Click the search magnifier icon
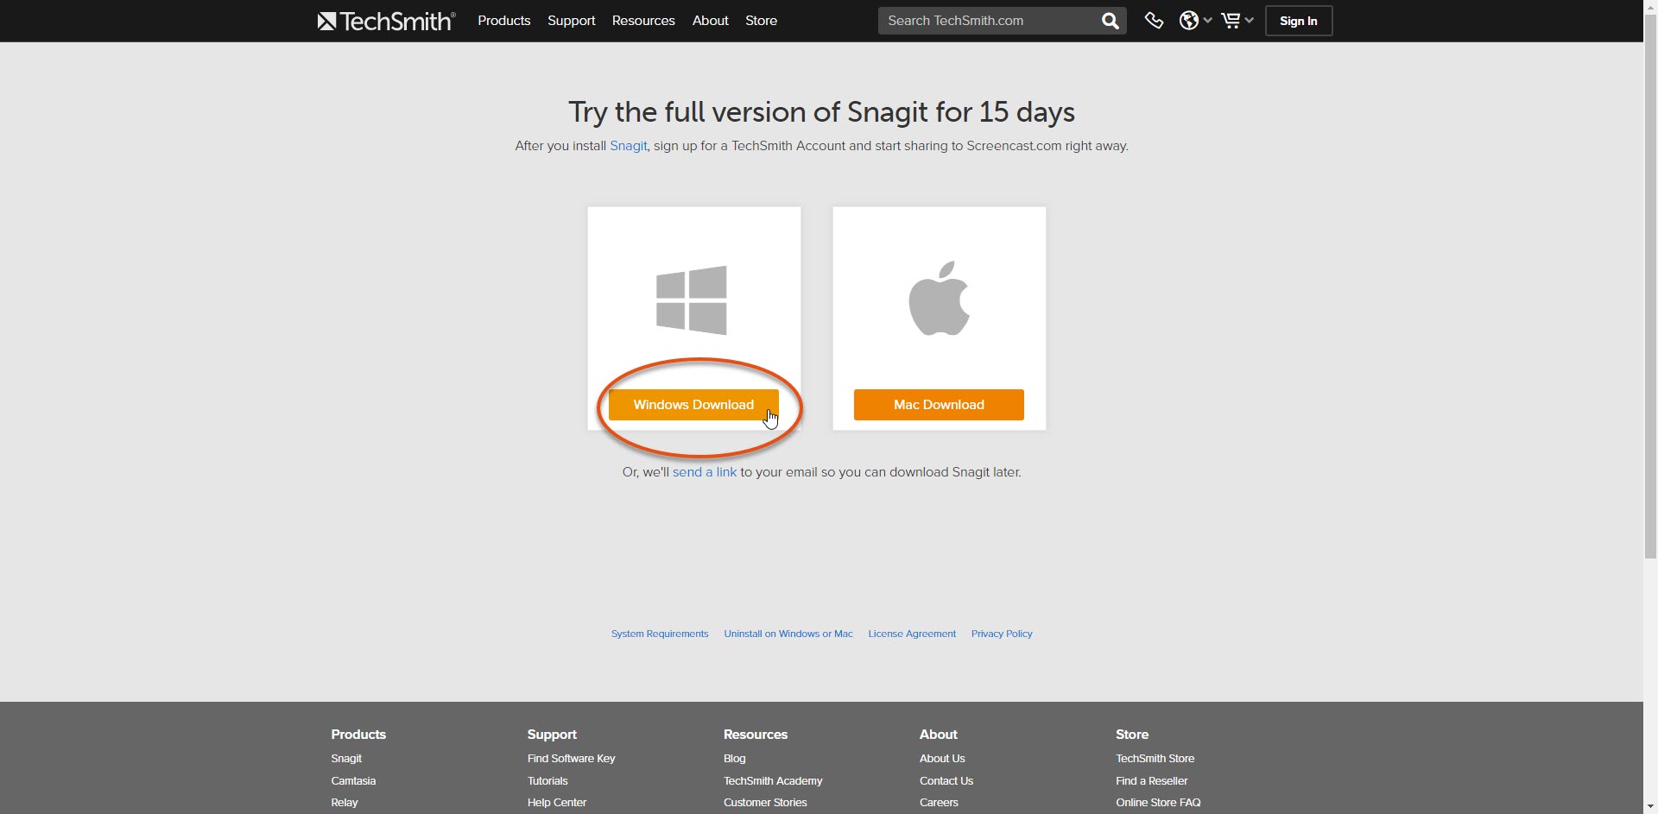 [1111, 21]
